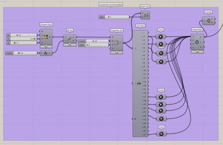Viewport: 223px width, 145px height.
Task: Select Point parameter wired to List Item +27
Action: 161,134
